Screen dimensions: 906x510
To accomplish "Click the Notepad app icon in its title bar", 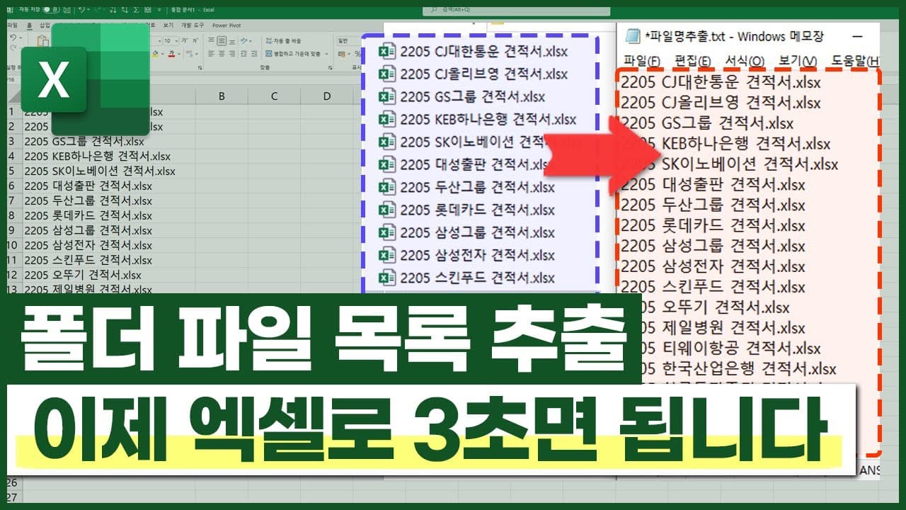I will pos(632,36).
